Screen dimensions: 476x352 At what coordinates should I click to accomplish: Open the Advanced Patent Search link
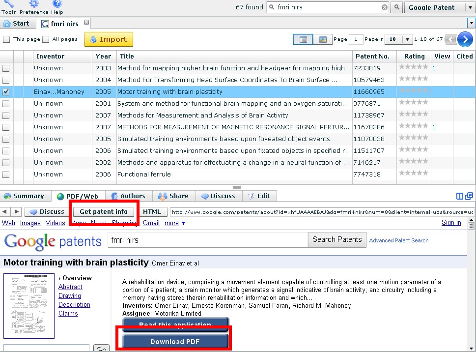[x=399, y=240]
